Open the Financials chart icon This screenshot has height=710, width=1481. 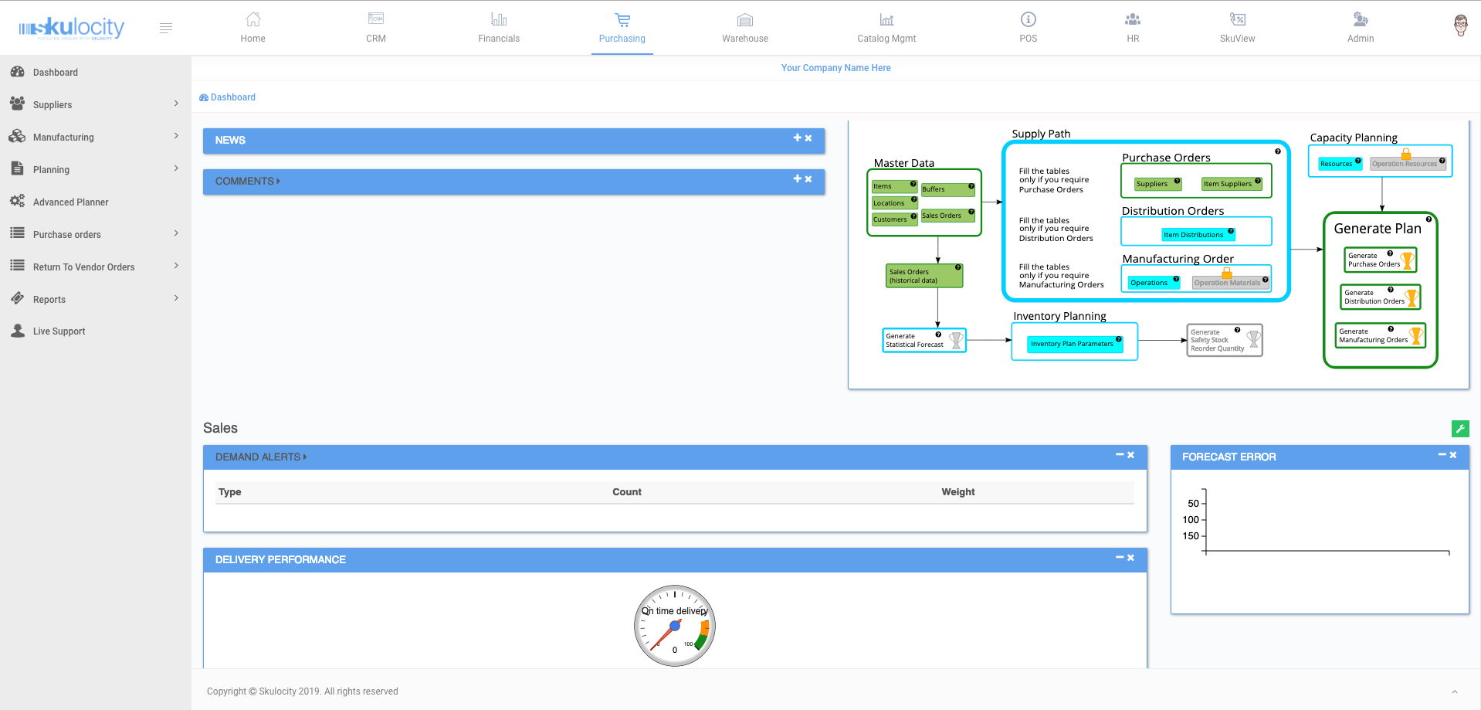pos(499,20)
